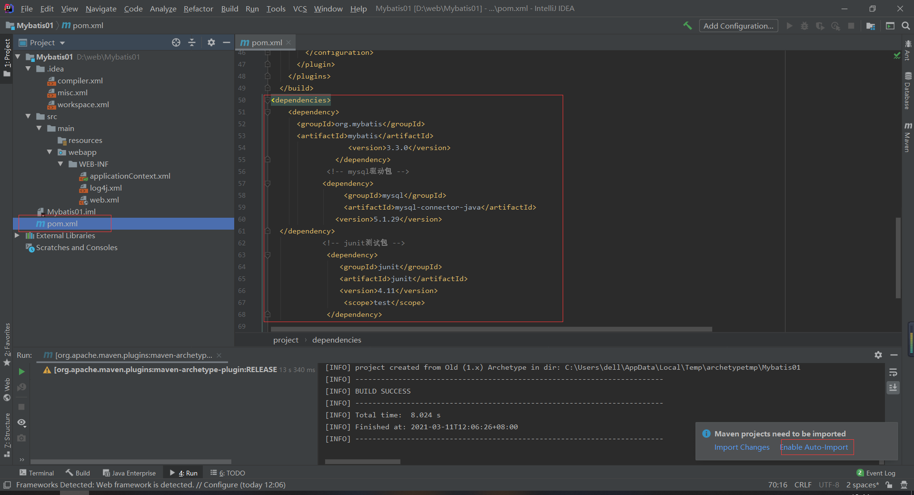Viewport: 914px width, 495px height.
Task: Hide the Run tool window with minus icon
Action: pos(894,355)
